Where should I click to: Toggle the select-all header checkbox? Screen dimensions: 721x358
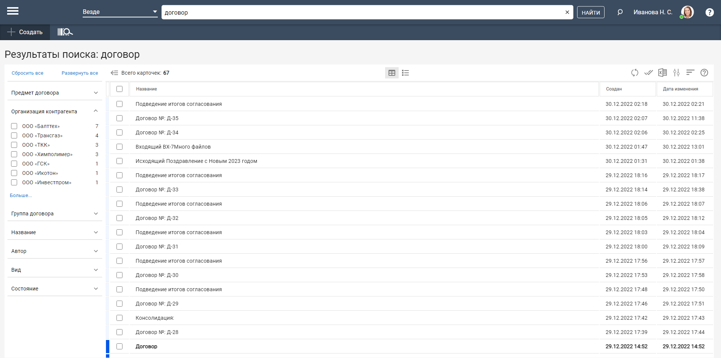[x=119, y=89]
